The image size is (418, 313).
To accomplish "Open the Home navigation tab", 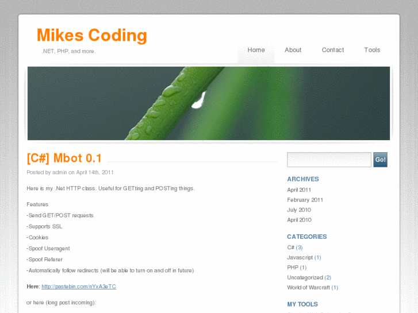I will tap(256, 50).
